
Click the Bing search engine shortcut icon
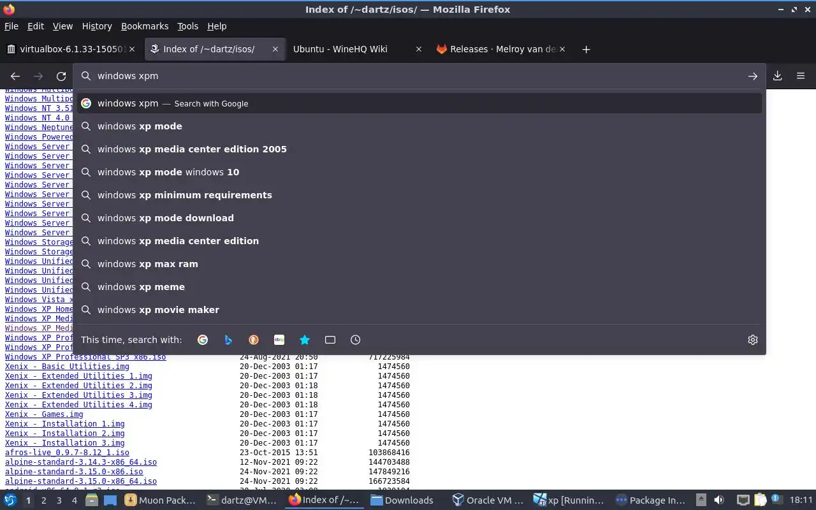[228, 340]
